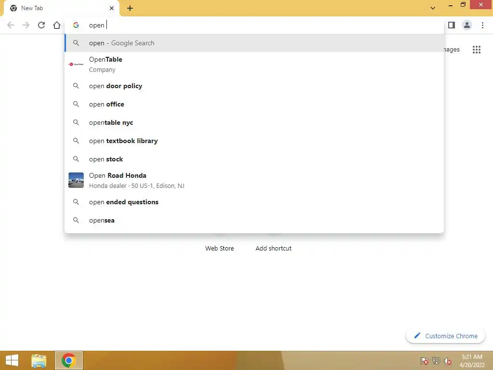Click the Open Road Honda photo thumbnail
The width and height of the screenshot is (493, 370).
tap(76, 180)
